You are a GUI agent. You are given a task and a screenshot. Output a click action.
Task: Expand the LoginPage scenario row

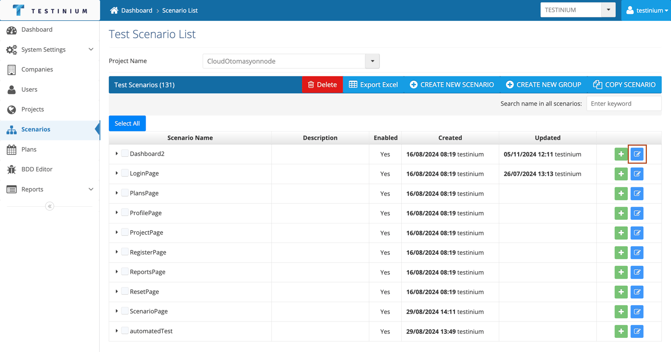point(117,173)
